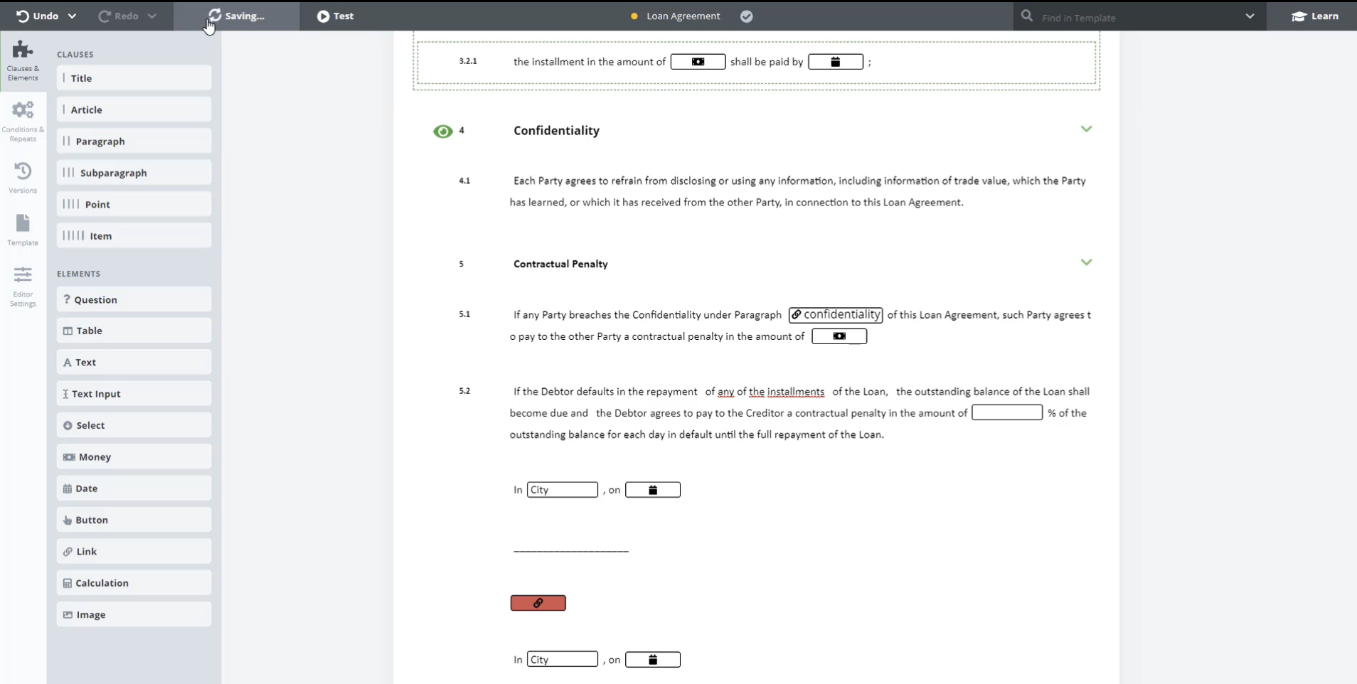The width and height of the screenshot is (1357, 684).
Task: Choose the Calculation element
Action: pyautogui.click(x=134, y=583)
